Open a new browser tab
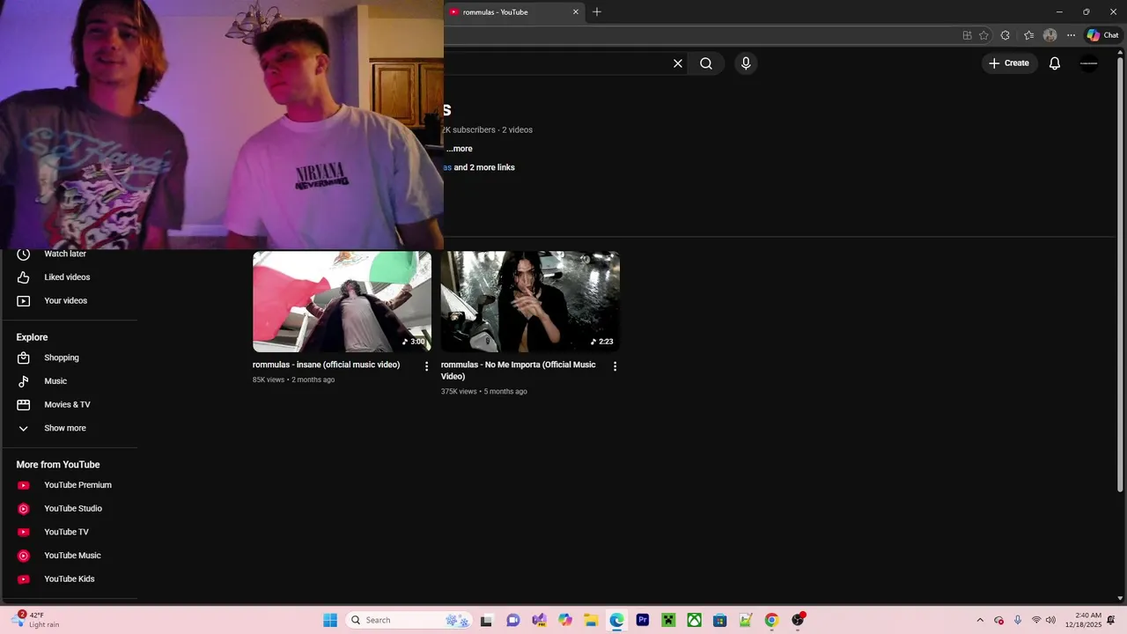 (597, 12)
